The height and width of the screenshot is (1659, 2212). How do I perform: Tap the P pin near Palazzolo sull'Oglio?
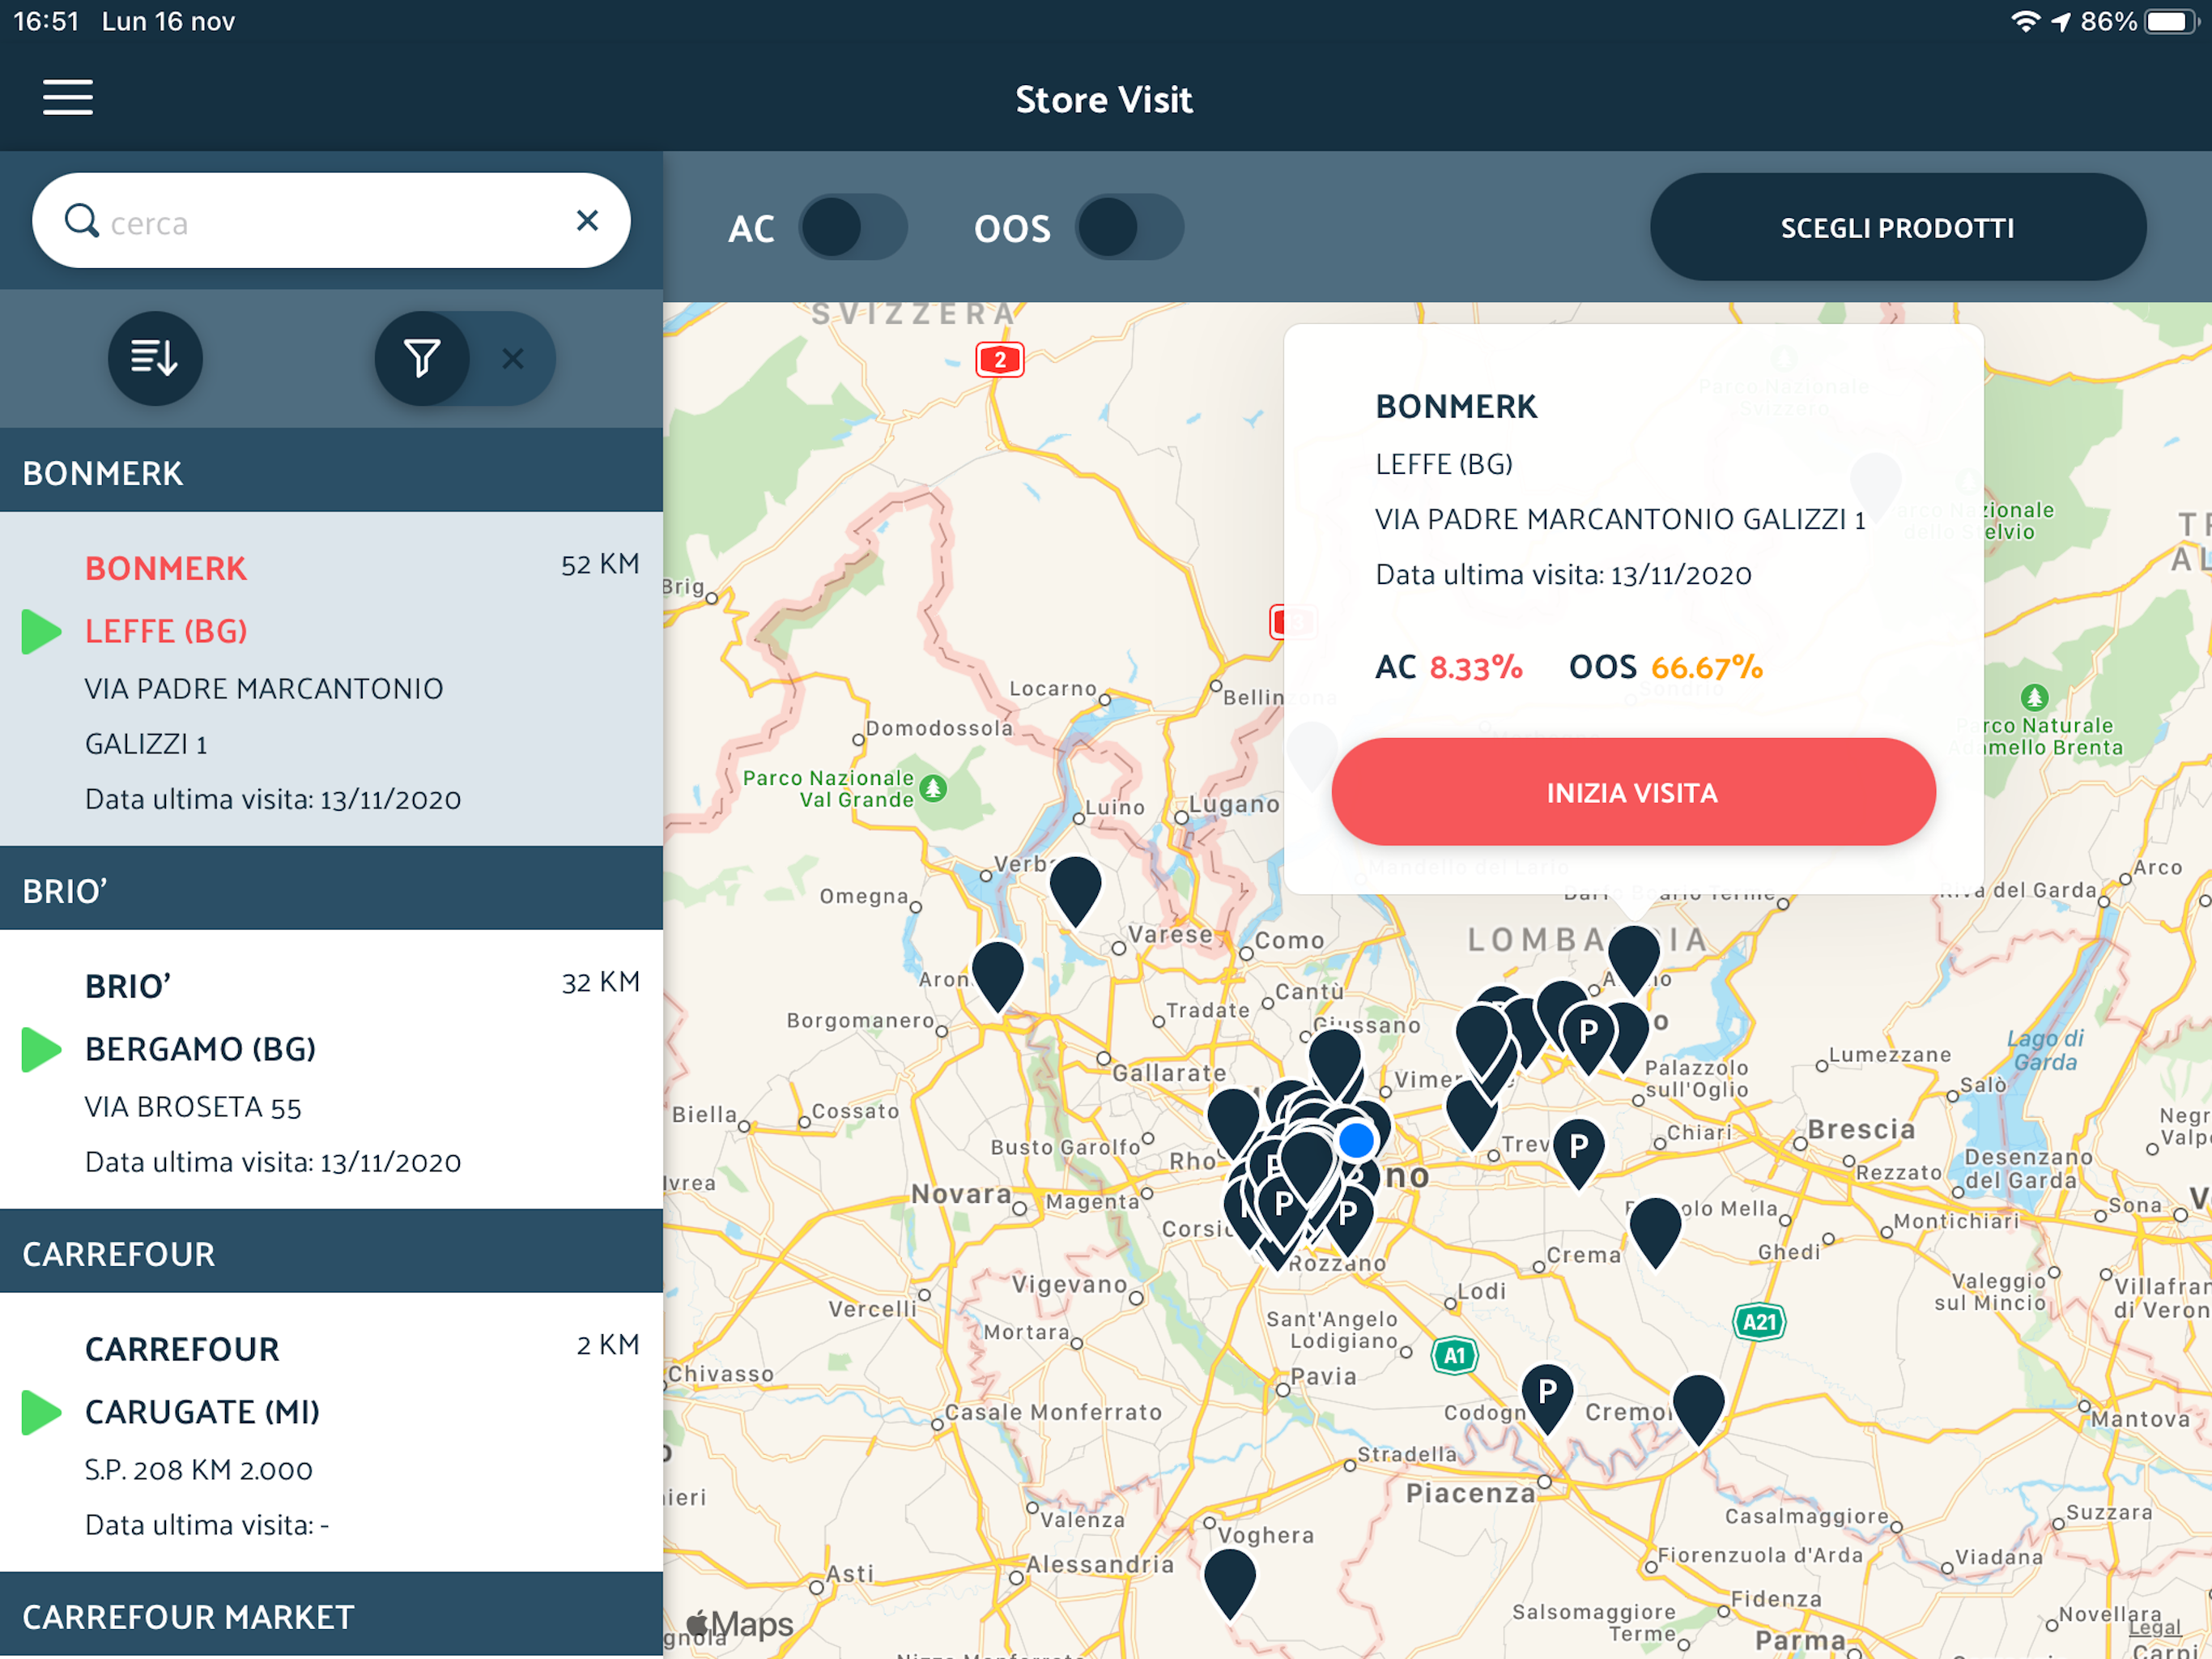(x=1588, y=1038)
